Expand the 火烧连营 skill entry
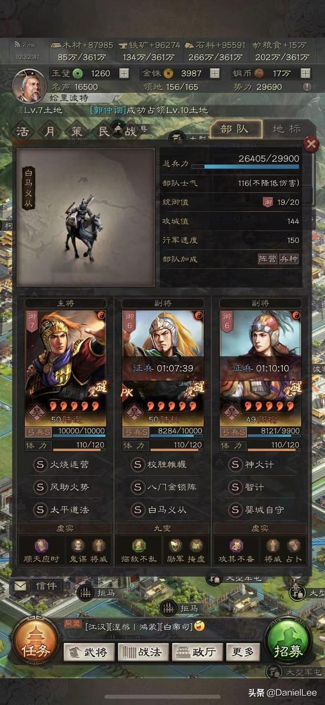This screenshot has width=325, height=705. coord(65,465)
